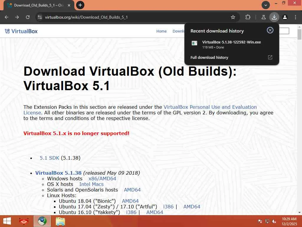Click the address bar URL field
Viewport: 302px width, 227px height.
(x=135, y=17)
